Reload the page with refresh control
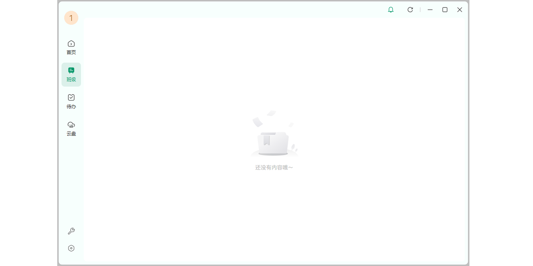The width and height of the screenshot is (533, 266). click(410, 9)
